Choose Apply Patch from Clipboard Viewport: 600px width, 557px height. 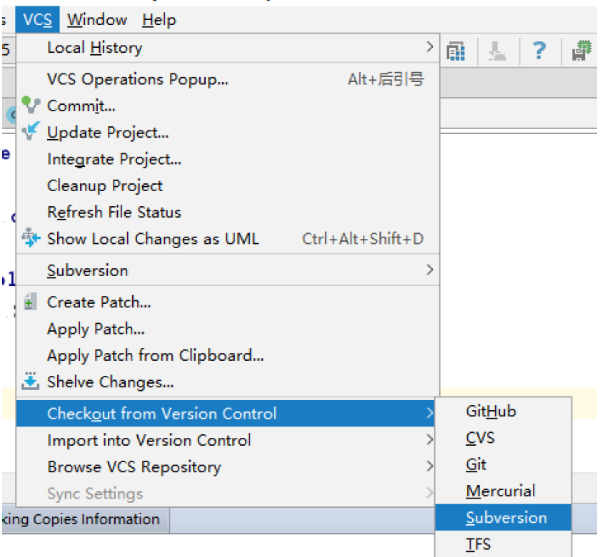228,355
